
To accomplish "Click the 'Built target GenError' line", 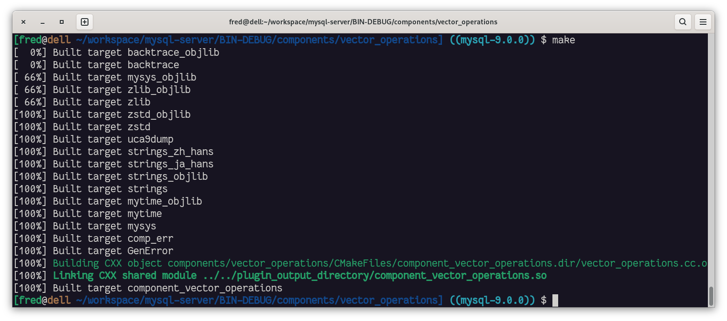I will click(x=113, y=251).
